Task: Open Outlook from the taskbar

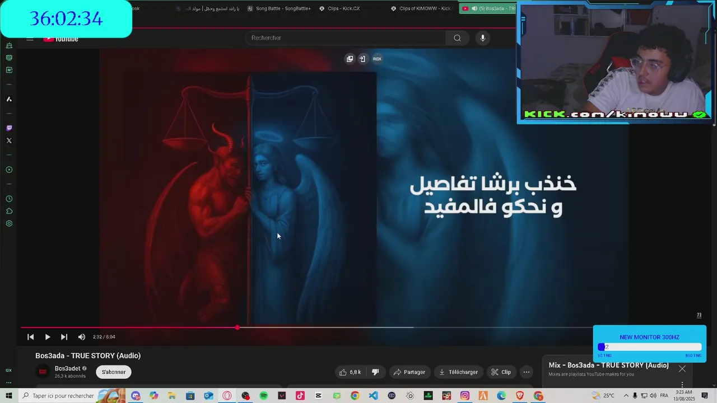Action: pyautogui.click(x=208, y=396)
